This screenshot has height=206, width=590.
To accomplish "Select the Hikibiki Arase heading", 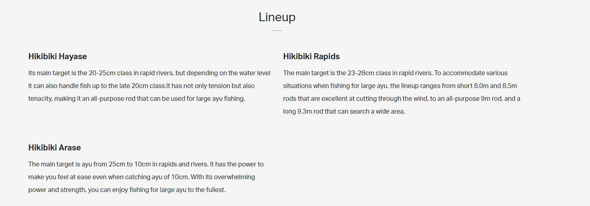I will (x=54, y=148).
